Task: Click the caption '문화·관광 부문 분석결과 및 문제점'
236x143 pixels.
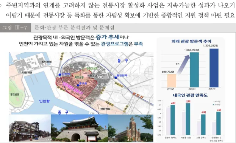Action: tap(74, 28)
